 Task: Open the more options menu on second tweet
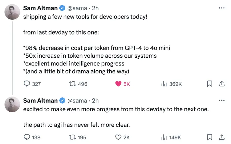222,101
